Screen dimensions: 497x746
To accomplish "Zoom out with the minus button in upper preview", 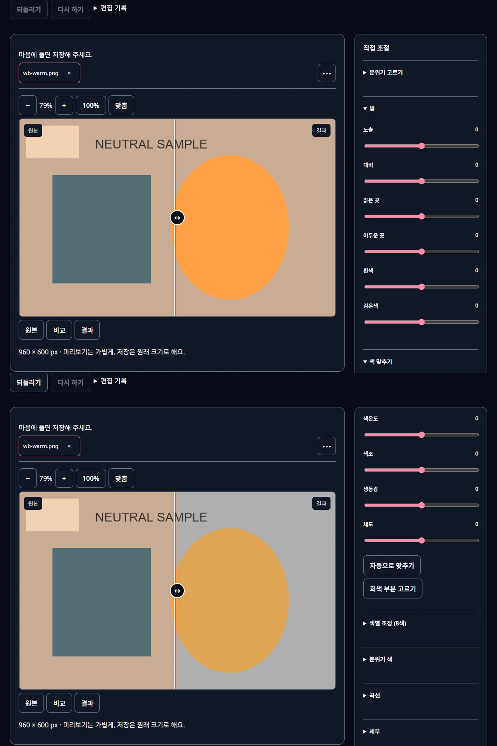I will click(28, 105).
